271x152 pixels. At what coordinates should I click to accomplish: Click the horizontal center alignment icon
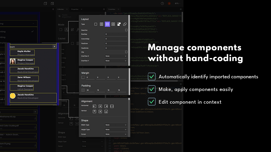[100, 106]
